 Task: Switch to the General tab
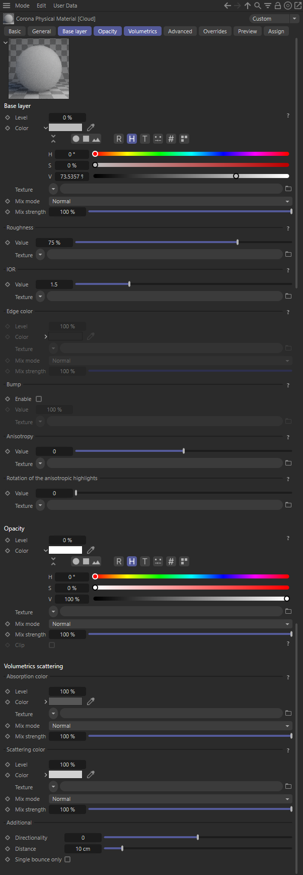click(x=42, y=31)
